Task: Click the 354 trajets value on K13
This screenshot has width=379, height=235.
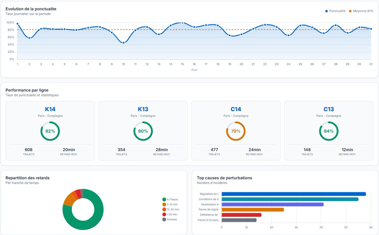Action: click(x=122, y=150)
